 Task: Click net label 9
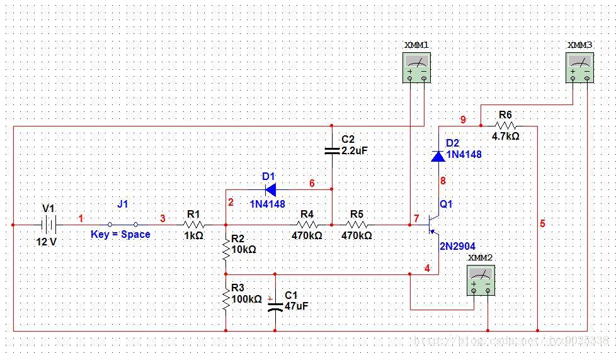click(x=463, y=120)
